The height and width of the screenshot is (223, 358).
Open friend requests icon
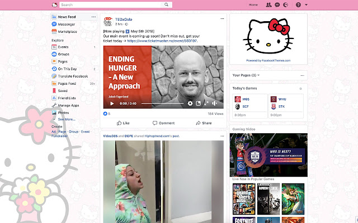click(x=268, y=4)
